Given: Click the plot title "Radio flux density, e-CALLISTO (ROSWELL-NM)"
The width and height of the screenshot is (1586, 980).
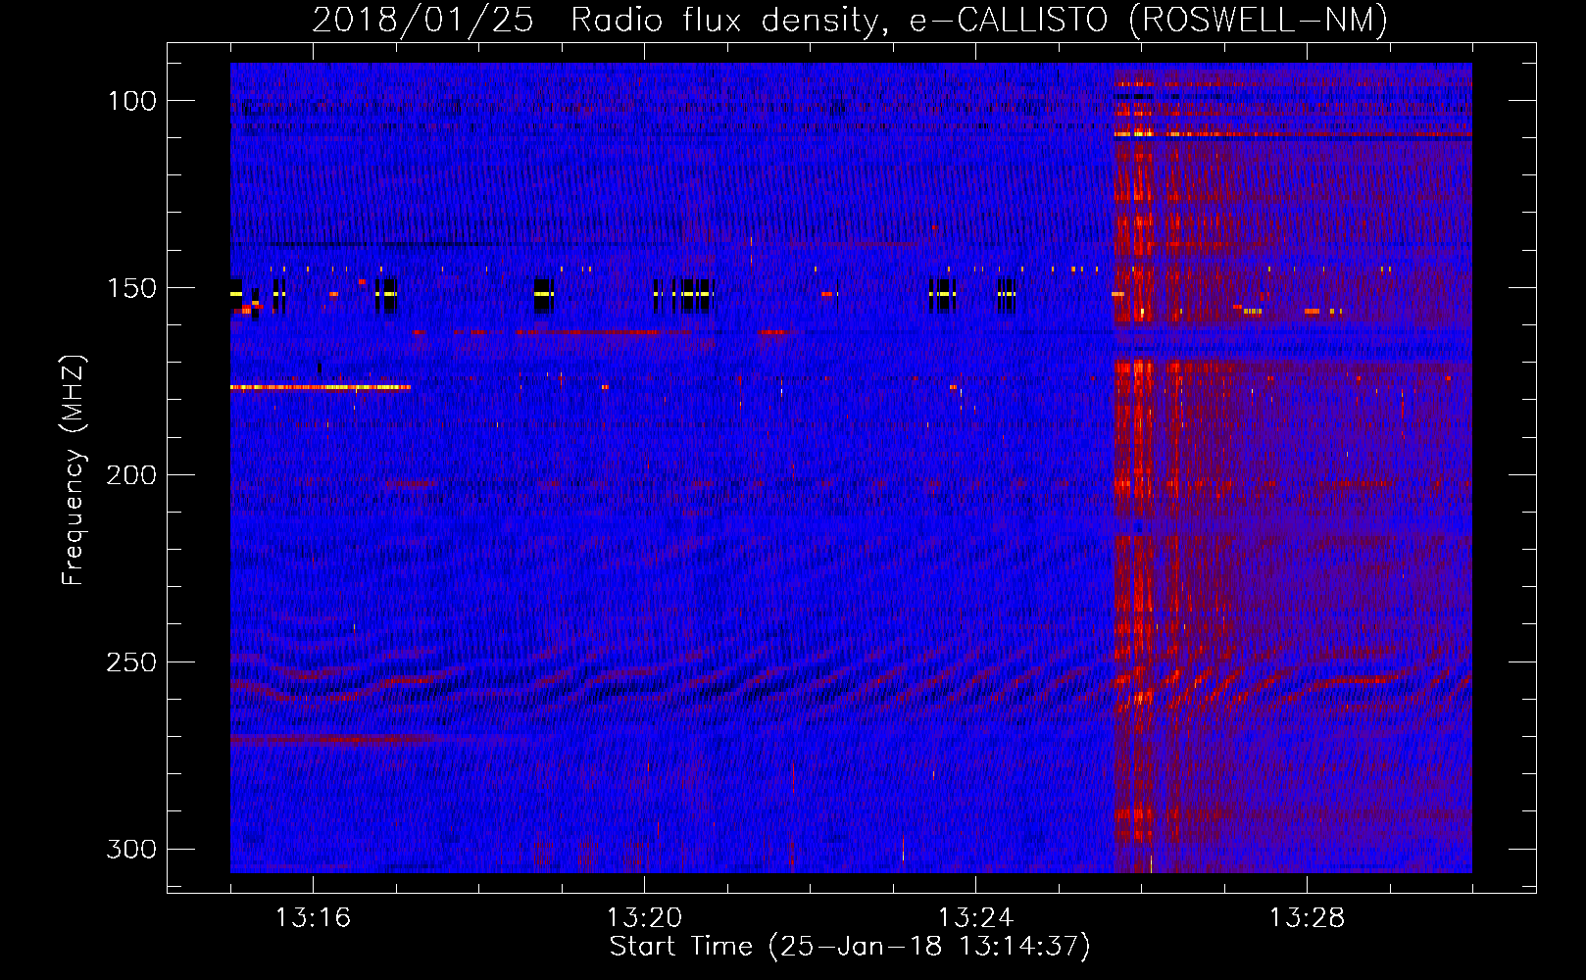Looking at the screenshot, I should click(979, 20).
